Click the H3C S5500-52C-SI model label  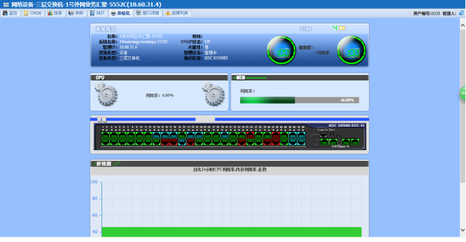(346, 125)
